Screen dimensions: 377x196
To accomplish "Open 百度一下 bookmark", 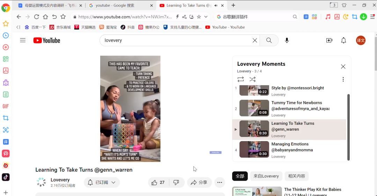I will tap(35, 27).
